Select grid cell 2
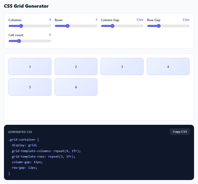The height and width of the screenshot is (184, 198). 76,67
